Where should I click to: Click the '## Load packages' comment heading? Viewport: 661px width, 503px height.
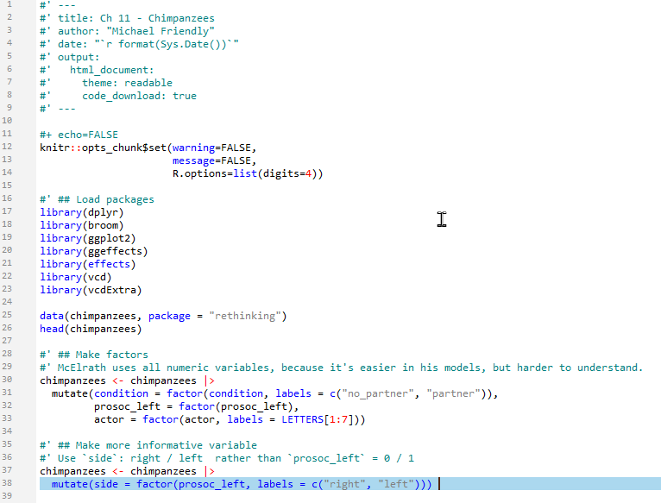point(97,199)
